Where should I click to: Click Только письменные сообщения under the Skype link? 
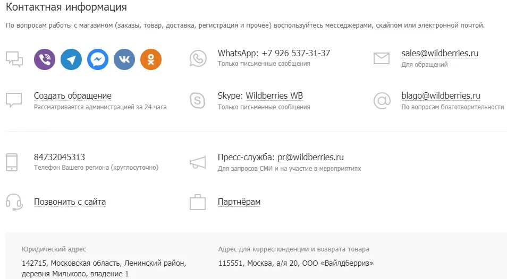click(x=264, y=107)
